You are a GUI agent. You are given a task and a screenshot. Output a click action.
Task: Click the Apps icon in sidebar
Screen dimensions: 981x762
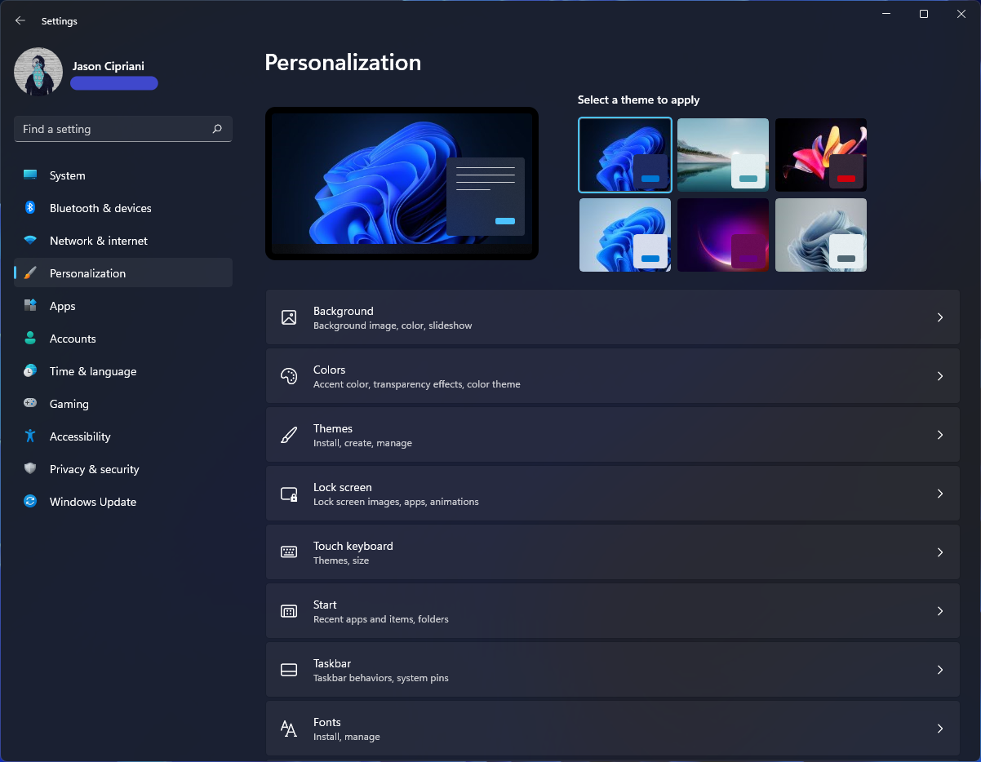pos(30,305)
